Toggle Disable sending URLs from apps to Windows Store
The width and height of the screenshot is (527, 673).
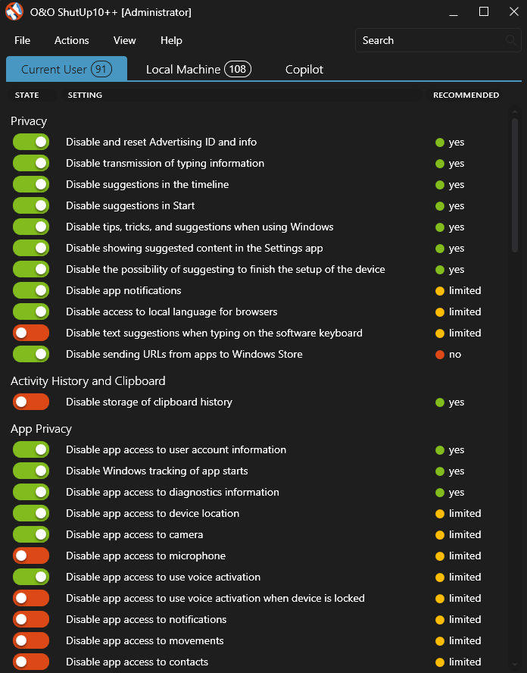[x=31, y=354]
